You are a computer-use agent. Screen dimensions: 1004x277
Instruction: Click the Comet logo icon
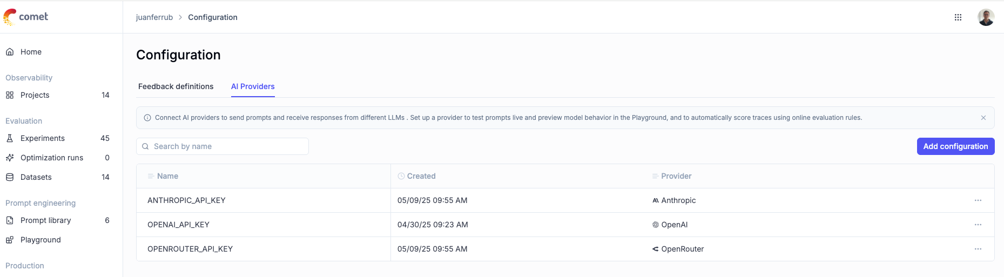coord(10,17)
